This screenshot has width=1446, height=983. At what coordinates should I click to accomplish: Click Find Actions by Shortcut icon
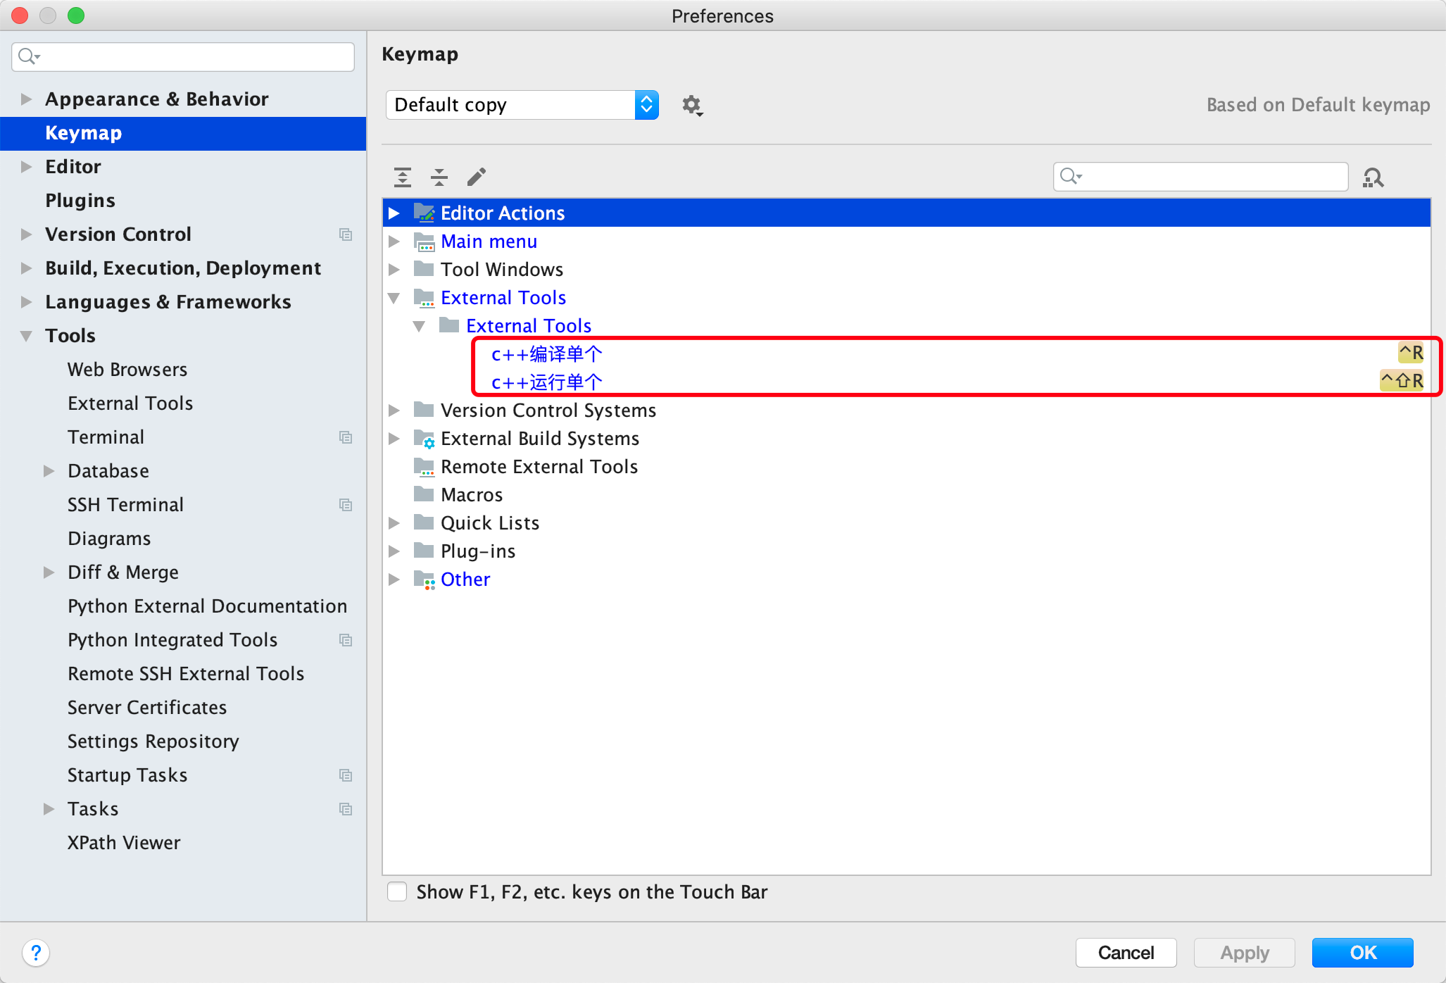[x=1373, y=177]
